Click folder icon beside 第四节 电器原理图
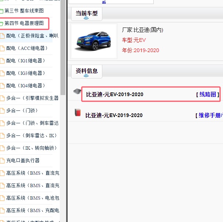223x222 pixels. pyautogui.click(x=1, y=23)
